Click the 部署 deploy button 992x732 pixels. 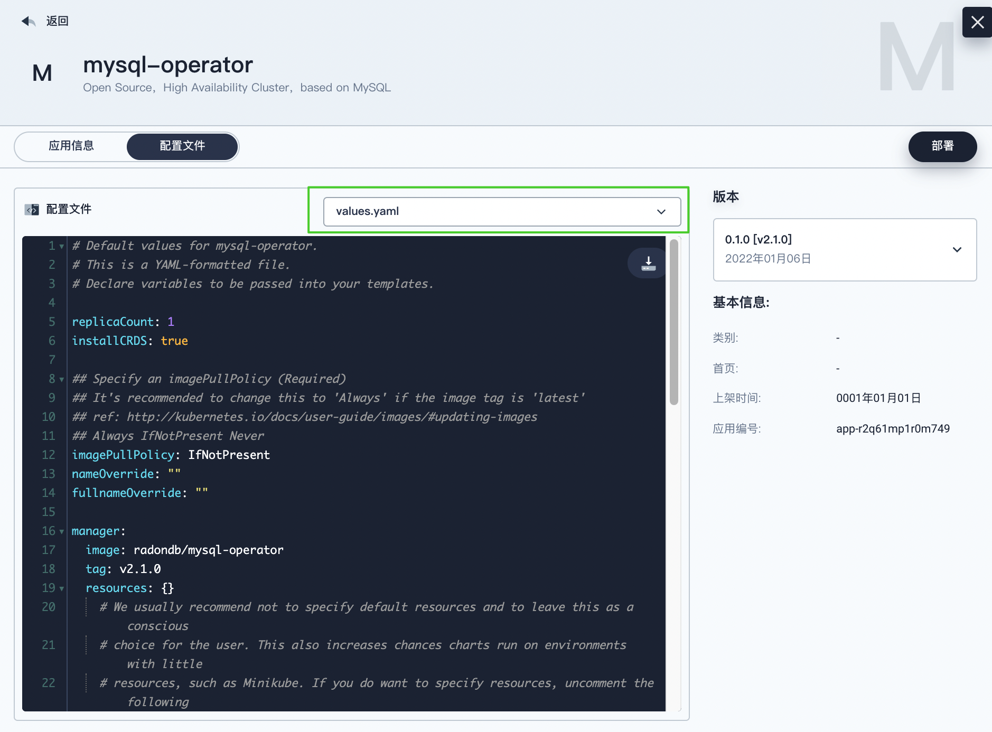pyautogui.click(x=942, y=146)
